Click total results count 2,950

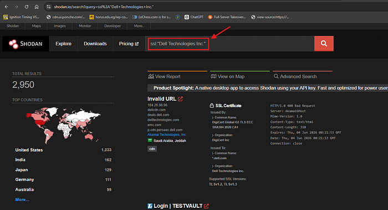23,85
